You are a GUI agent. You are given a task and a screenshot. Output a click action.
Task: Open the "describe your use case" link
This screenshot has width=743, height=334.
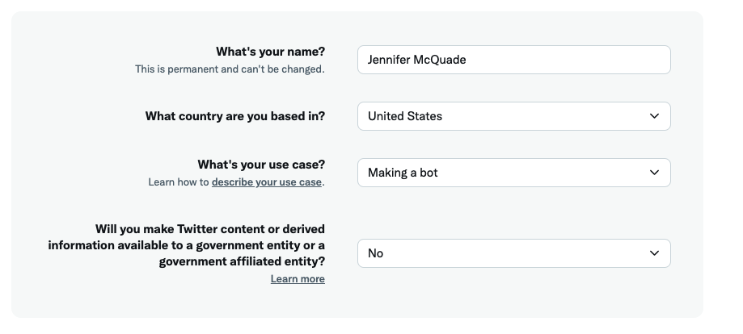(266, 182)
